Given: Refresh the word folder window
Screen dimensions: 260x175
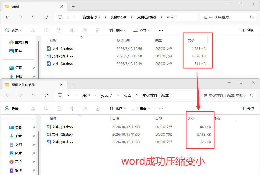Looking at the screenshot, I should pos(46,17).
